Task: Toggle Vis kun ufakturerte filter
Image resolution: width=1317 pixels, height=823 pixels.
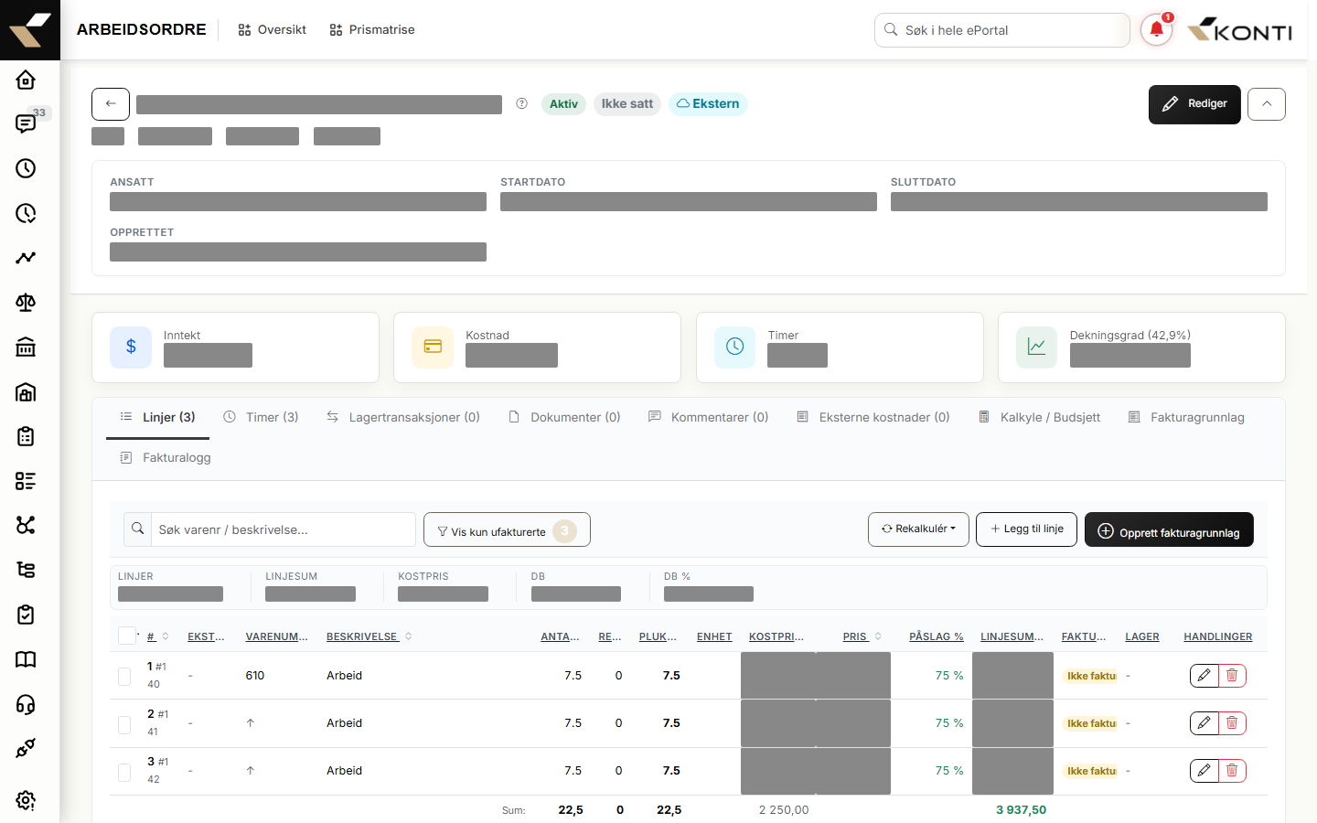Action: click(507, 530)
